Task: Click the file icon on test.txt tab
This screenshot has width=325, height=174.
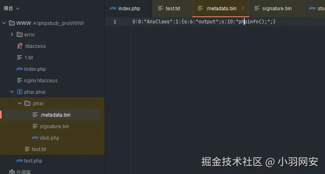Action: point(161,8)
